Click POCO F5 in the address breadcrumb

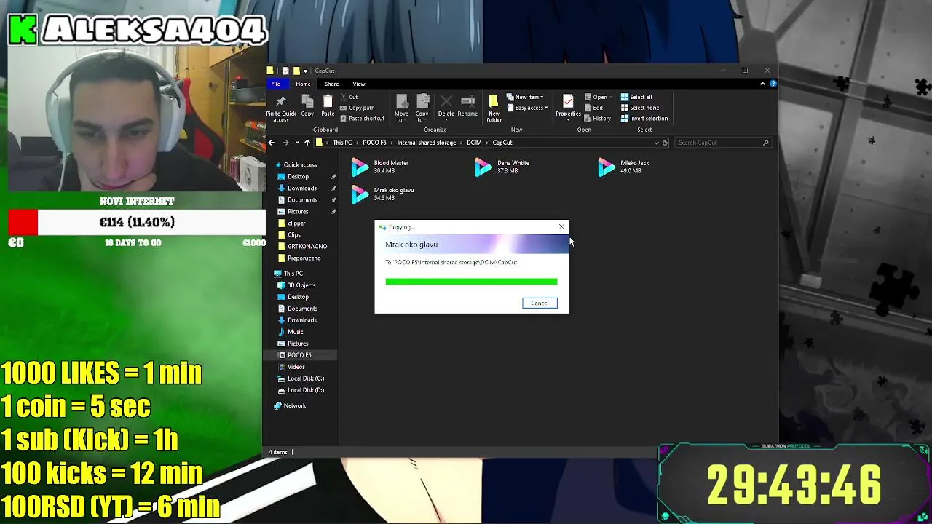tap(374, 143)
